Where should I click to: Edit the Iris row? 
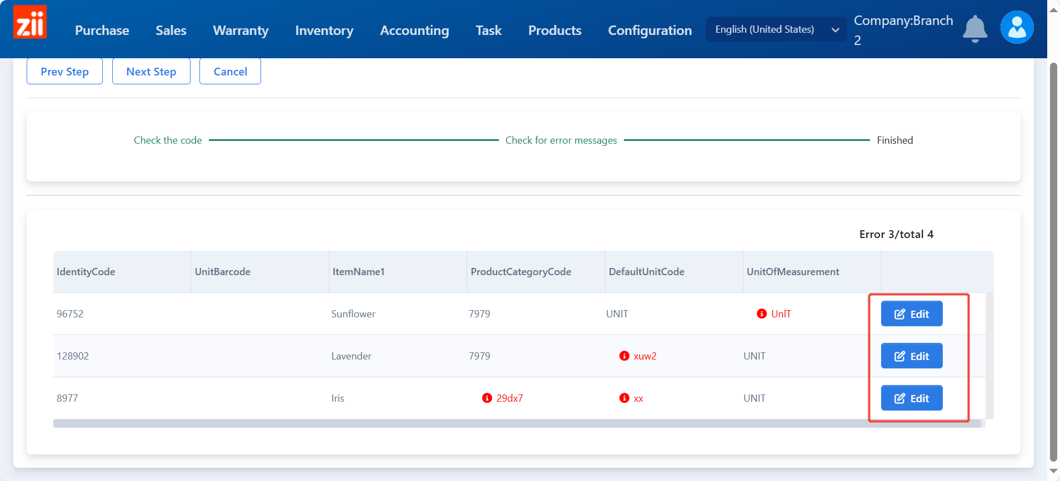(911, 398)
